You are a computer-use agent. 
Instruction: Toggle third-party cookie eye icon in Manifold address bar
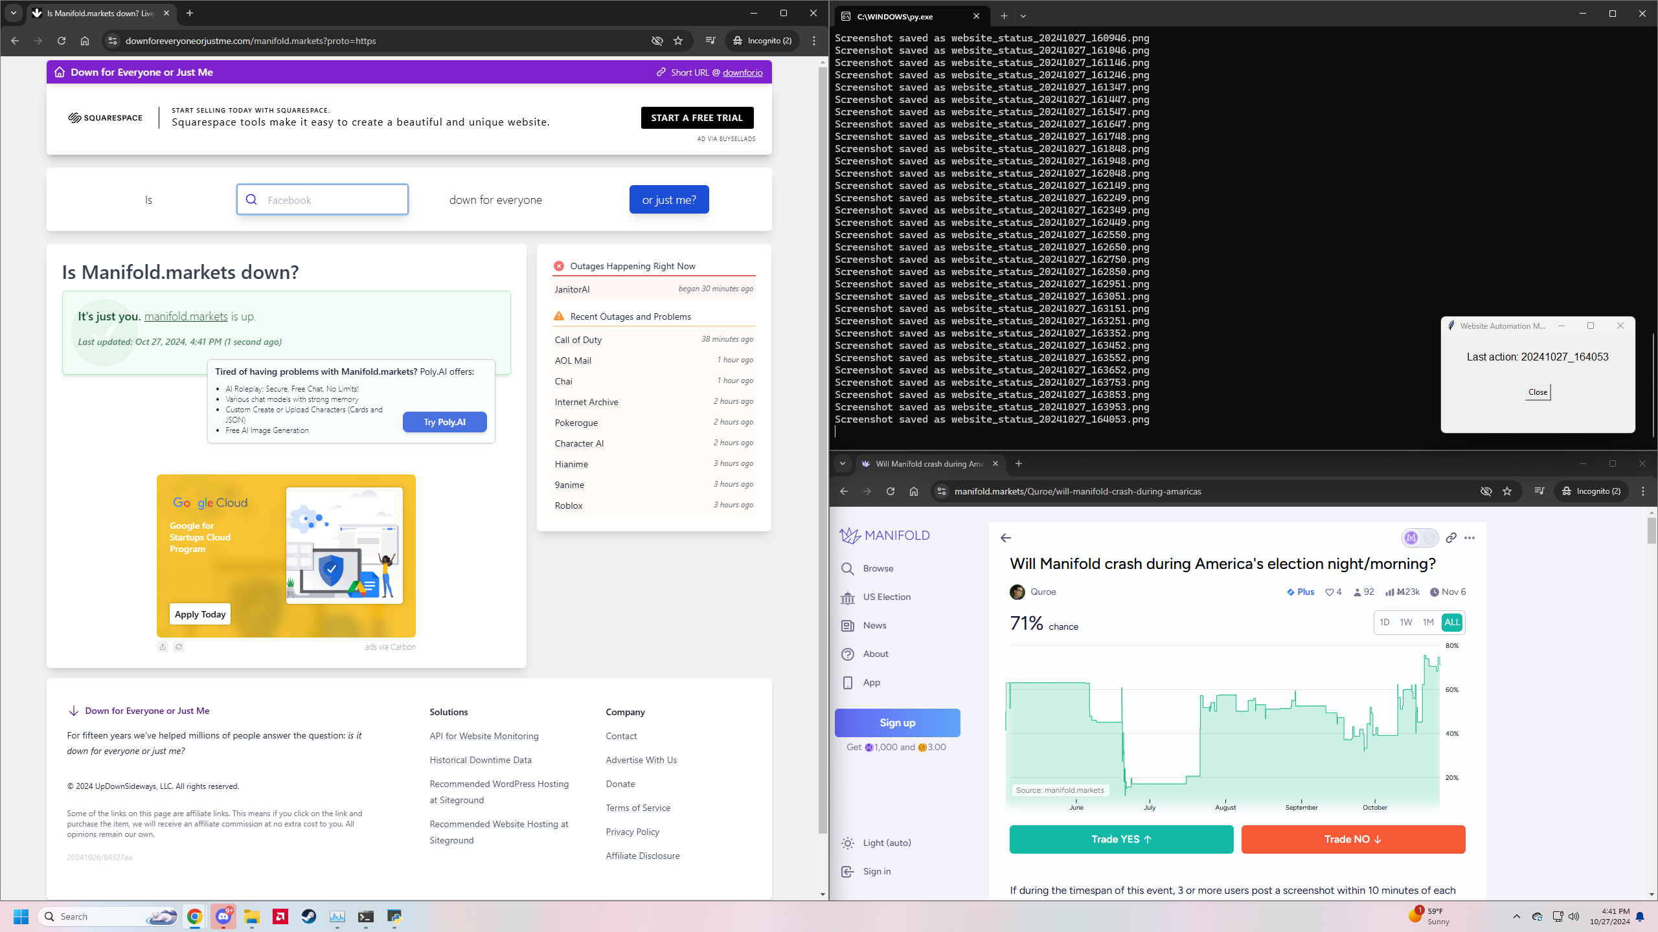coord(1486,491)
